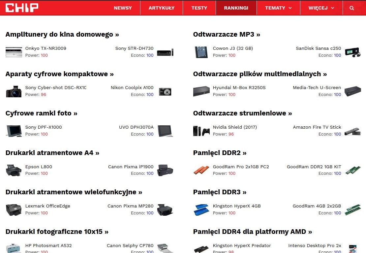
Task: Click the Canon Pixma iP1900 printer image
Action: pyautogui.click(x=165, y=170)
